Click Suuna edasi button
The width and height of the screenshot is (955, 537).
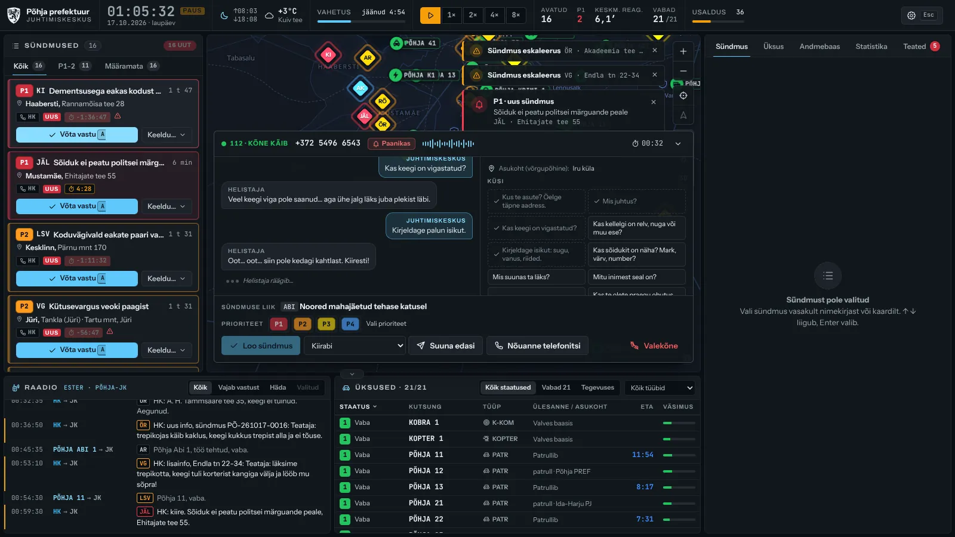pyautogui.click(x=446, y=346)
